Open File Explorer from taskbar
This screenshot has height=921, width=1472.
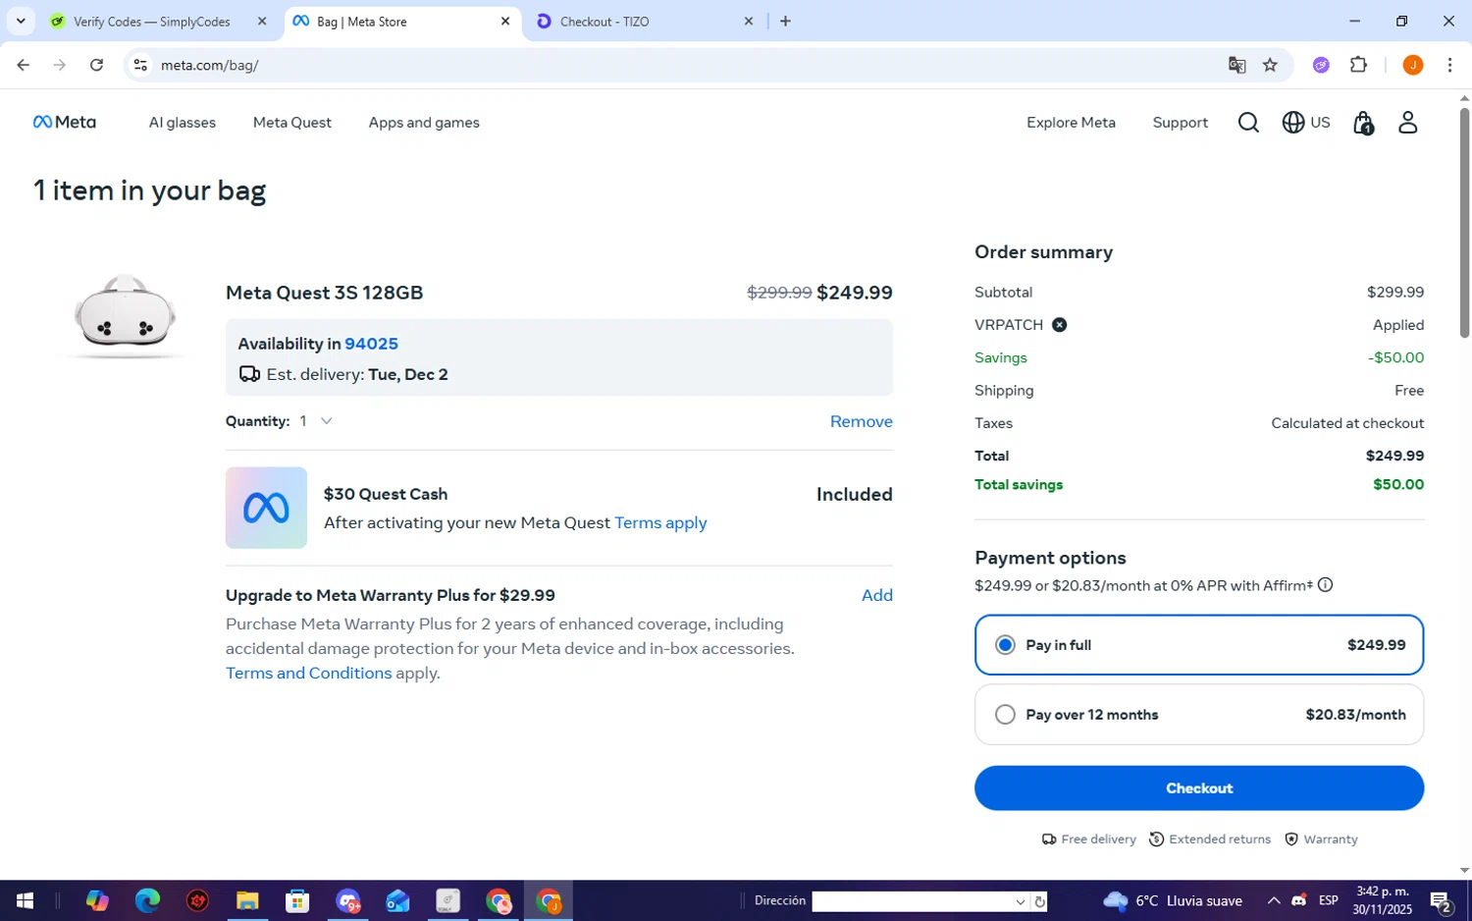(x=247, y=900)
